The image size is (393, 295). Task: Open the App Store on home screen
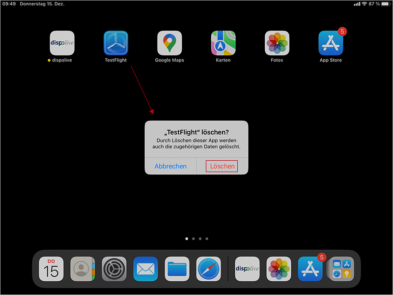coord(331,43)
